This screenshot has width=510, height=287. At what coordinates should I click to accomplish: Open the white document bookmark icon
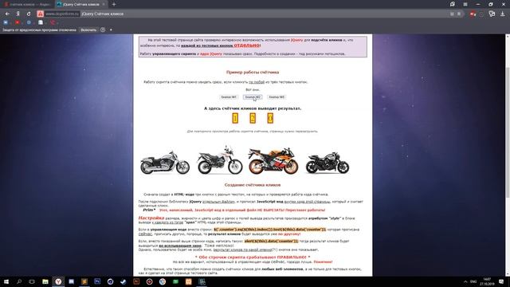coord(41,22)
